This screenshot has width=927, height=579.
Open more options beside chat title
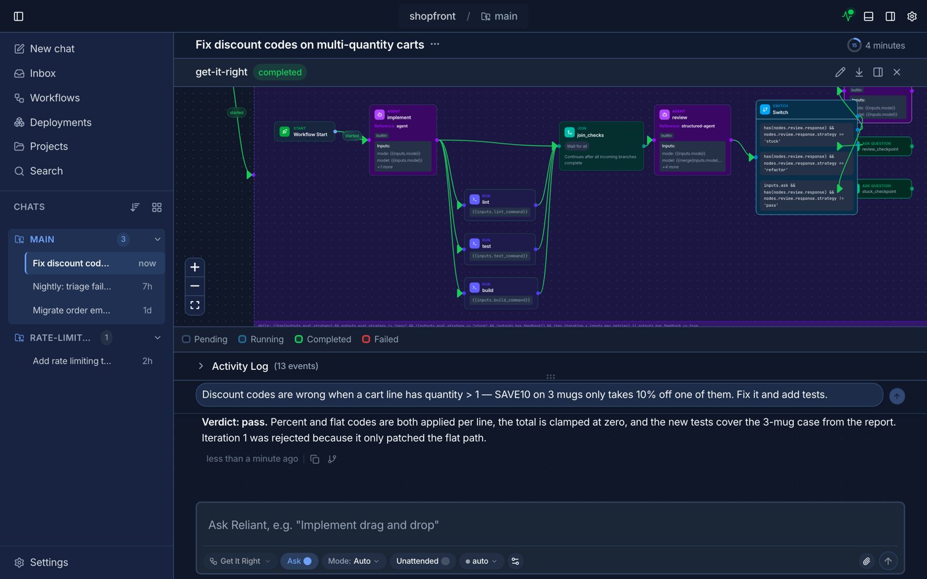tap(435, 45)
